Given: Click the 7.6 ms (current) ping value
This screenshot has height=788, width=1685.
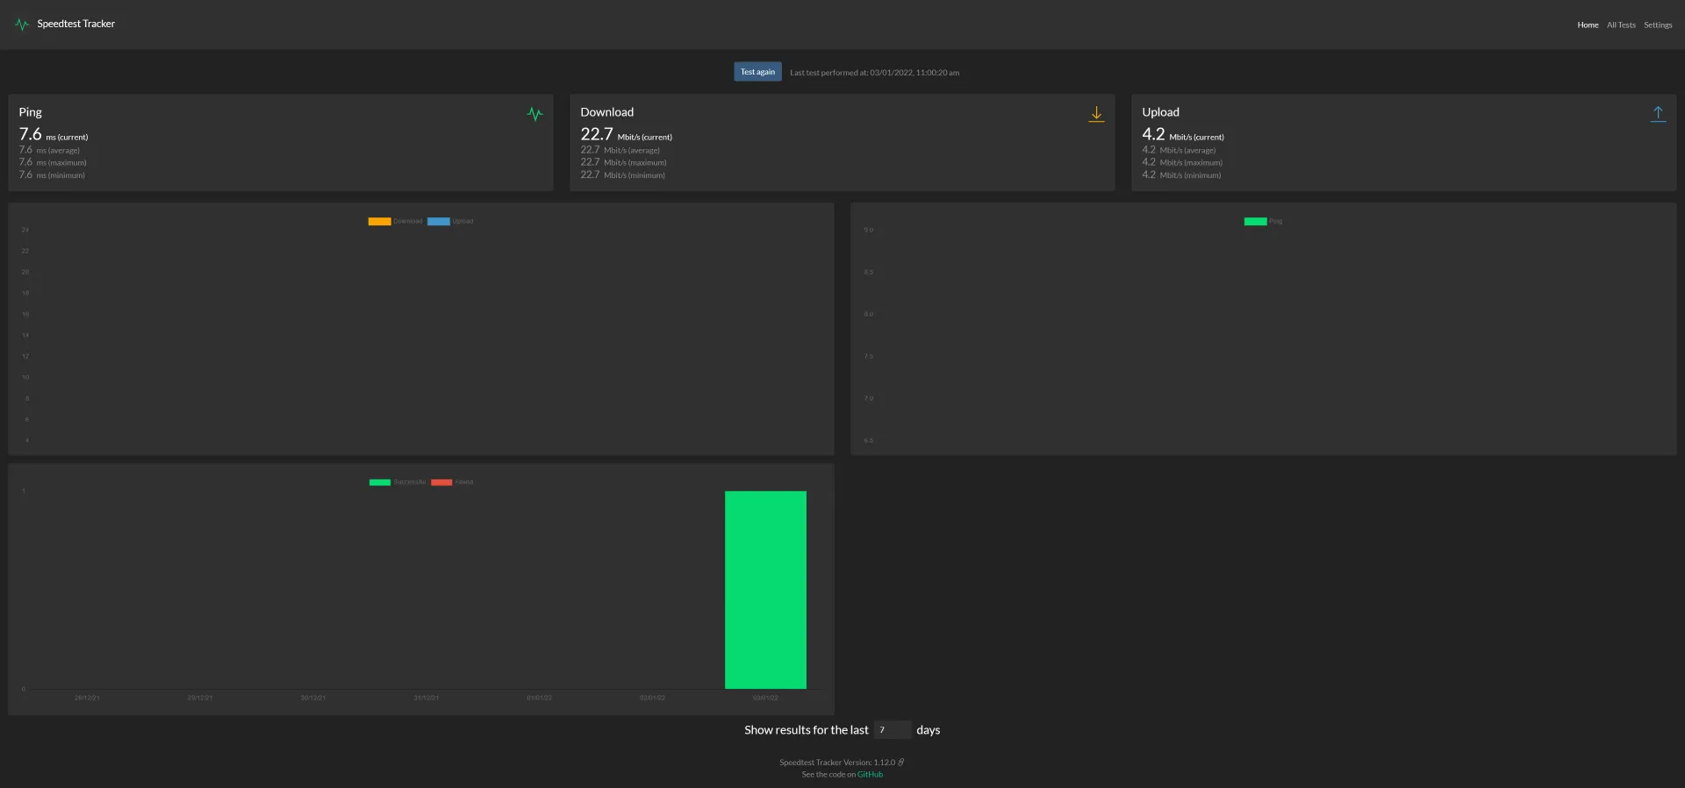Looking at the screenshot, I should pyautogui.click(x=54, y=135).
